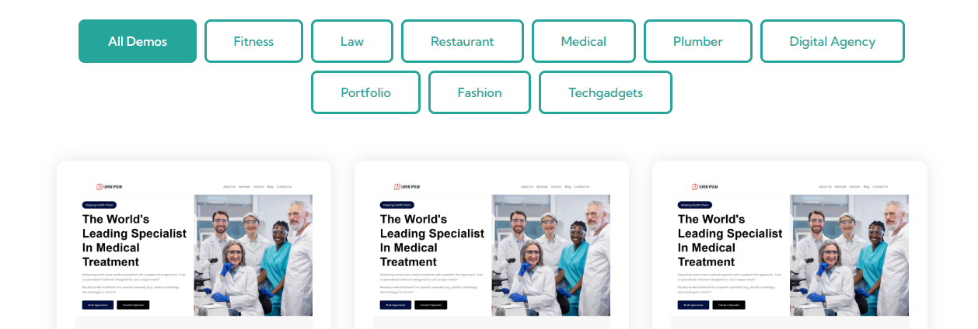Open the third medical demo thumbnail
Viewport: 978px width, 329px height.
790,245
